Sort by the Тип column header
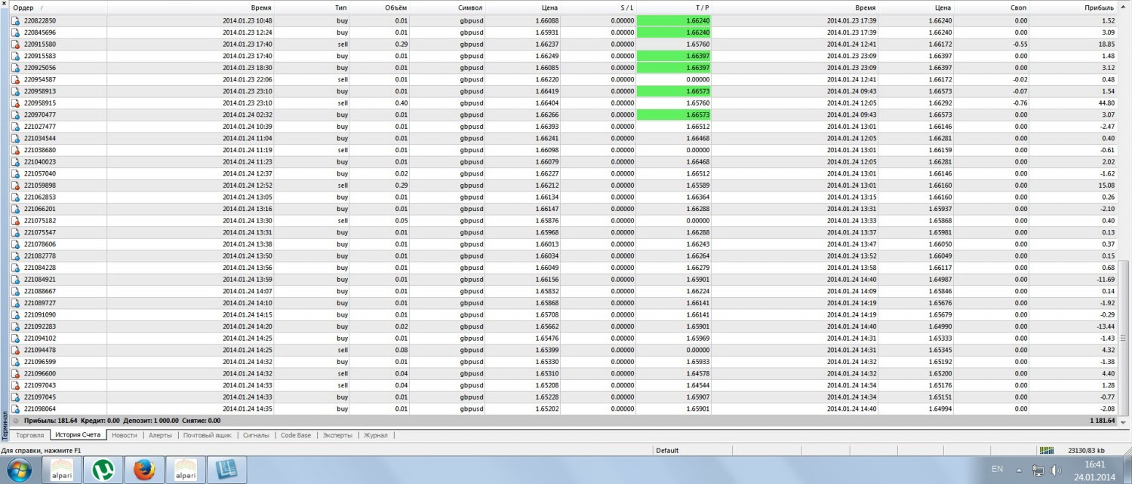1132x484 pixels. (342, 8)
